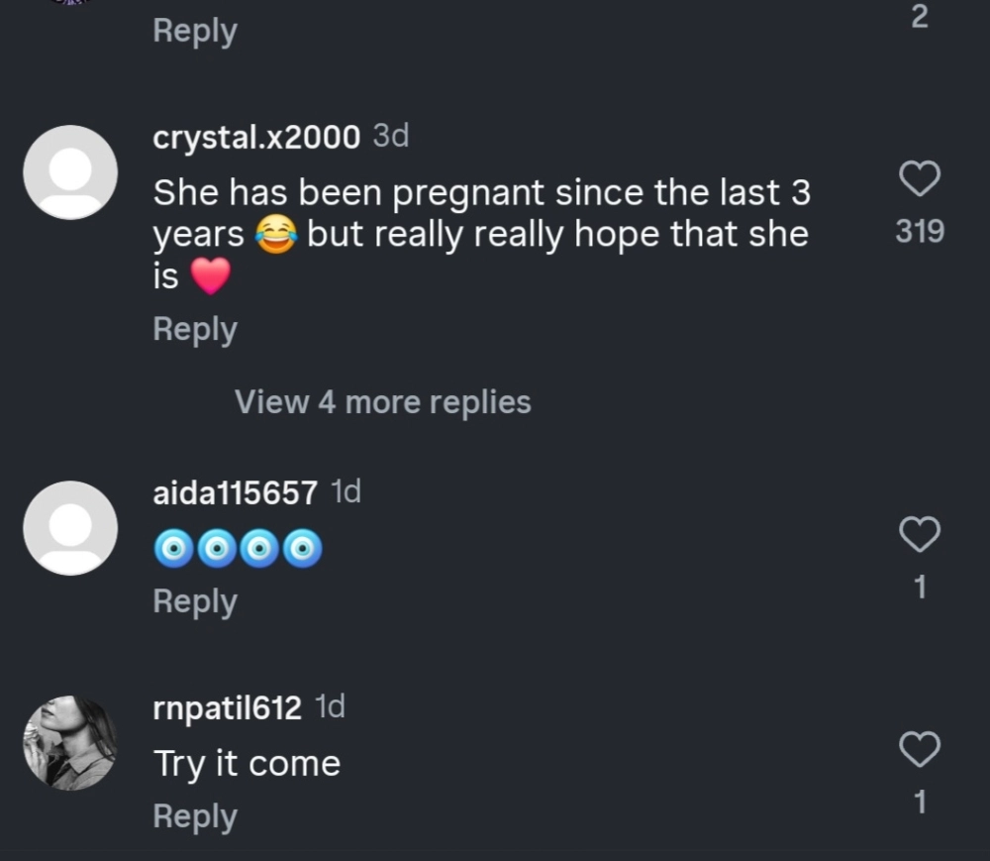Click the "Try it come" comment text
The width and height of the screenshot is (990, 861).
point(247,764)
